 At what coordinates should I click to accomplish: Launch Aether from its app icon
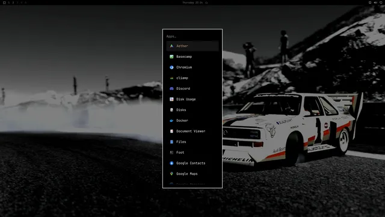click(x=171, y=46)
